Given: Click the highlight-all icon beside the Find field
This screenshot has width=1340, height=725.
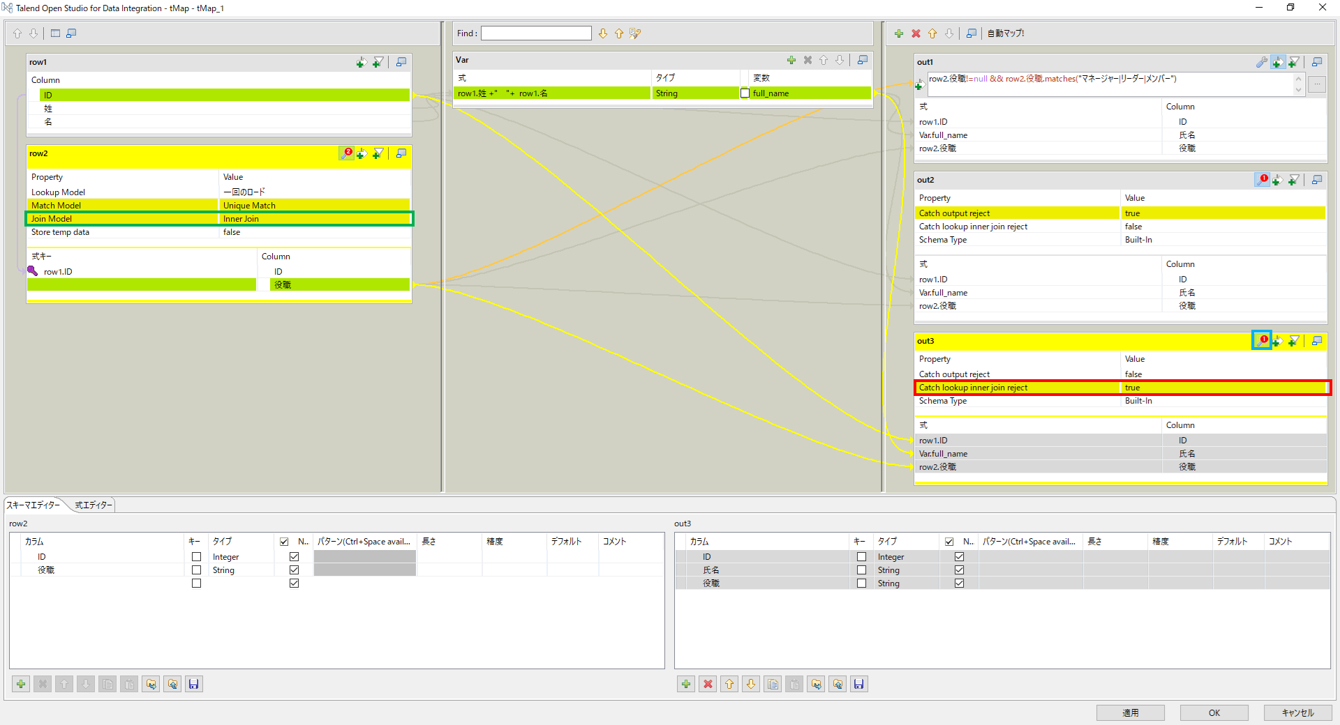Looking at the screenshot, I should point(635,33).
